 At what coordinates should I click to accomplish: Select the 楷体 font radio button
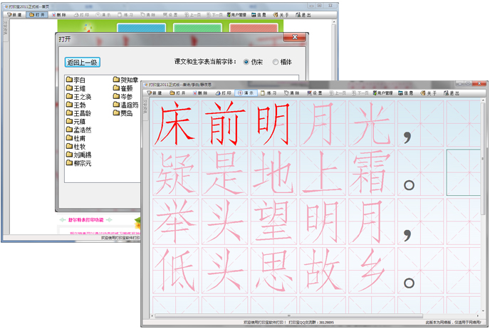276,63
